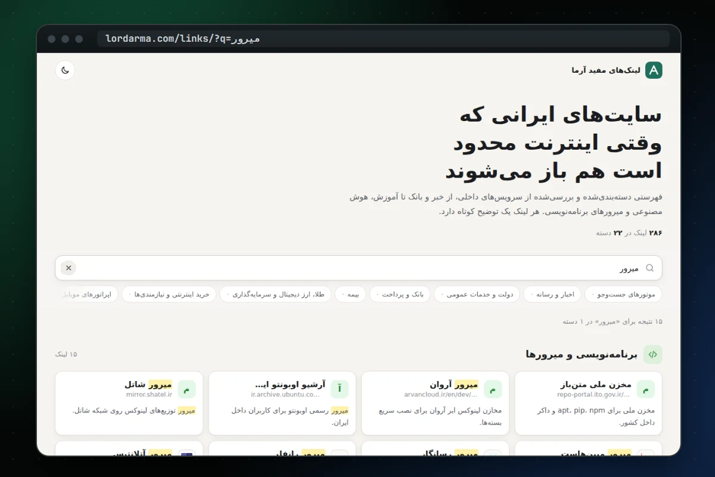The image size is (715, 477).
Task: Click the 'arvancloud.ir/en/dev' URL text
Action: (441, 394)
